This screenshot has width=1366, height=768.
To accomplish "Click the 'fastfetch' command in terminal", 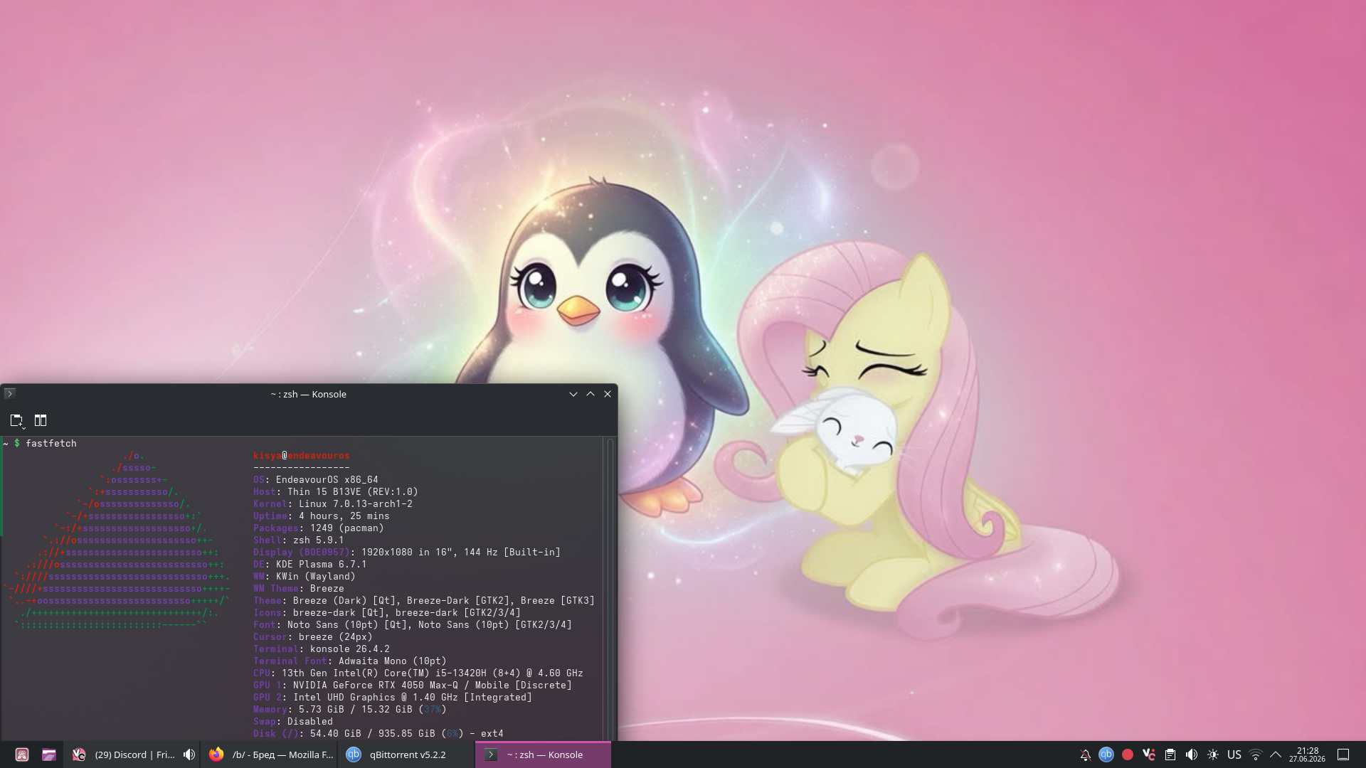I will pyautogui.click(x=51, y=443).
